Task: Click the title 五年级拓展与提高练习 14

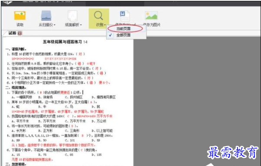Action: (65, 42)
